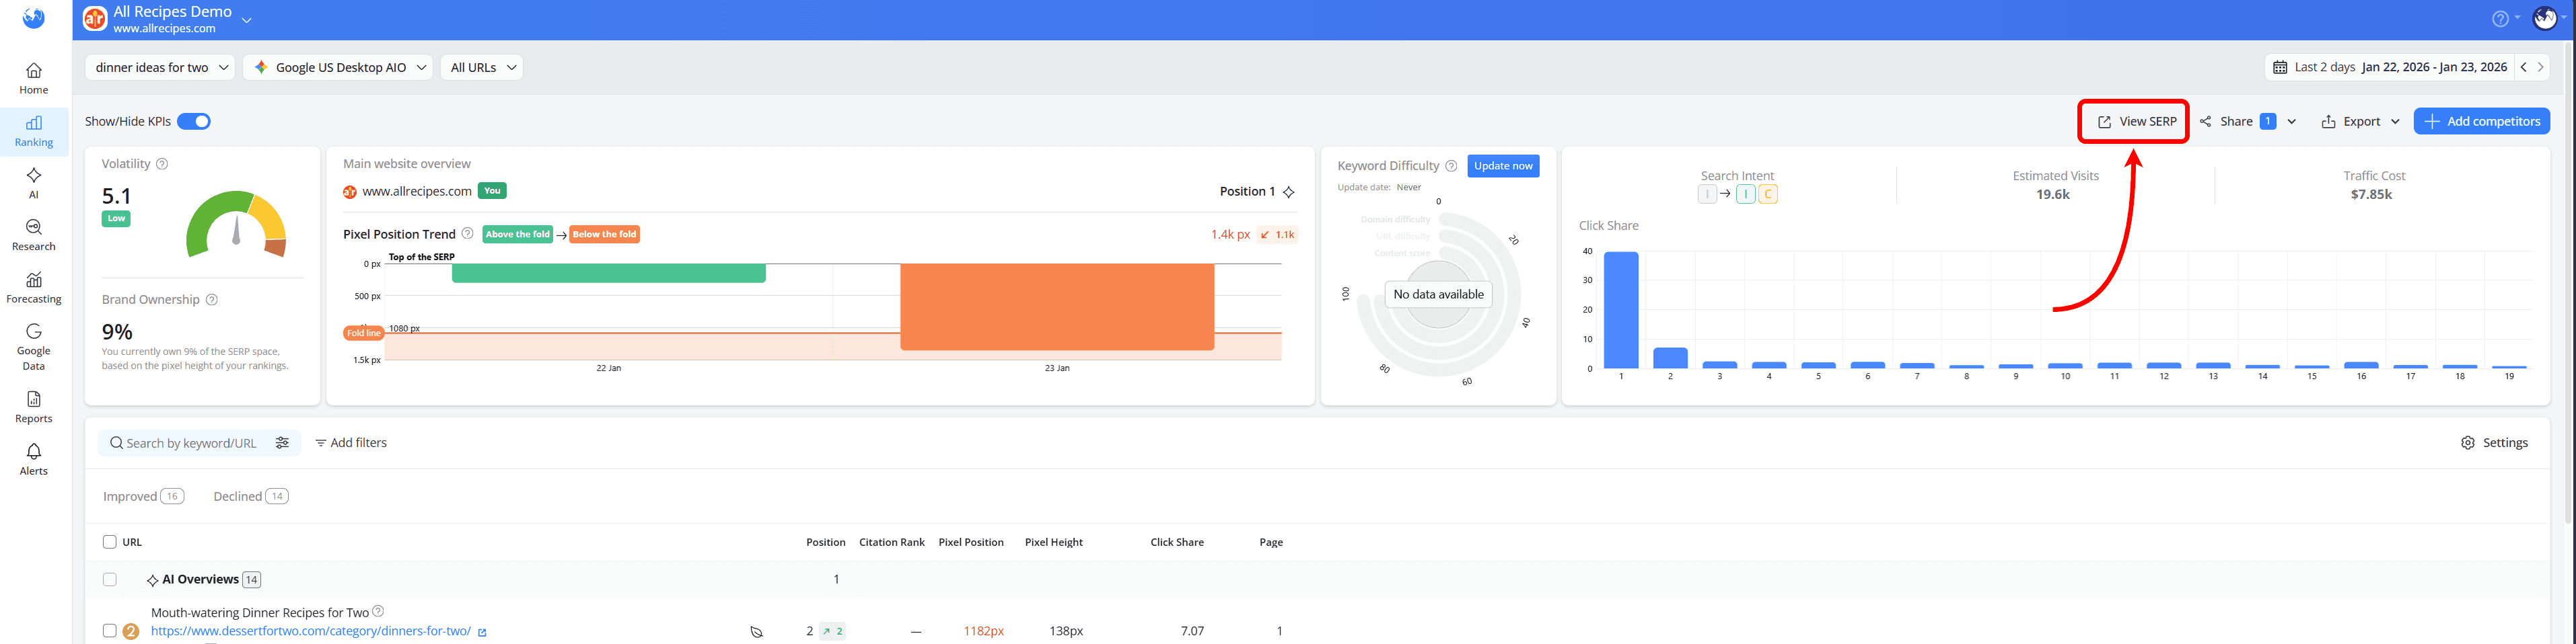Screen dimensions: 2576x644
Task: Check the select-all URL header checkbox
Action: [110, 542]
